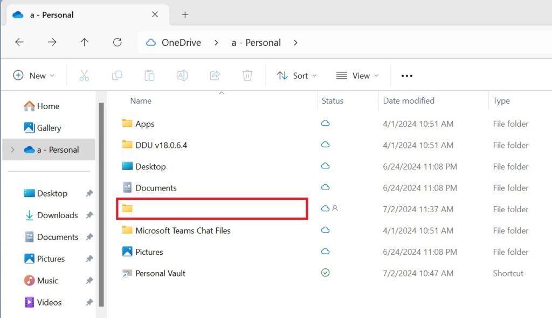Click the cloud status icon beside Apps

pyautogui.click(x=325, y=124)
